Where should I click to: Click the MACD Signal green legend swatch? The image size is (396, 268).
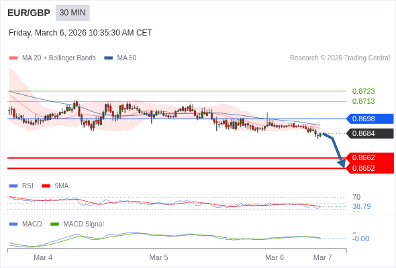pos(54,224)
